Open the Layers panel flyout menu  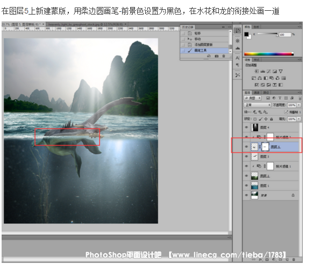300,93
